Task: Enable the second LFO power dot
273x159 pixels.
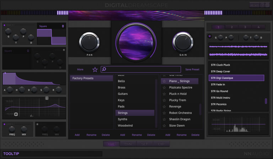Action: 37,124
